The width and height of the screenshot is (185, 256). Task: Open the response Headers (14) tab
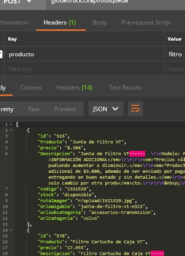click(74, 88)
